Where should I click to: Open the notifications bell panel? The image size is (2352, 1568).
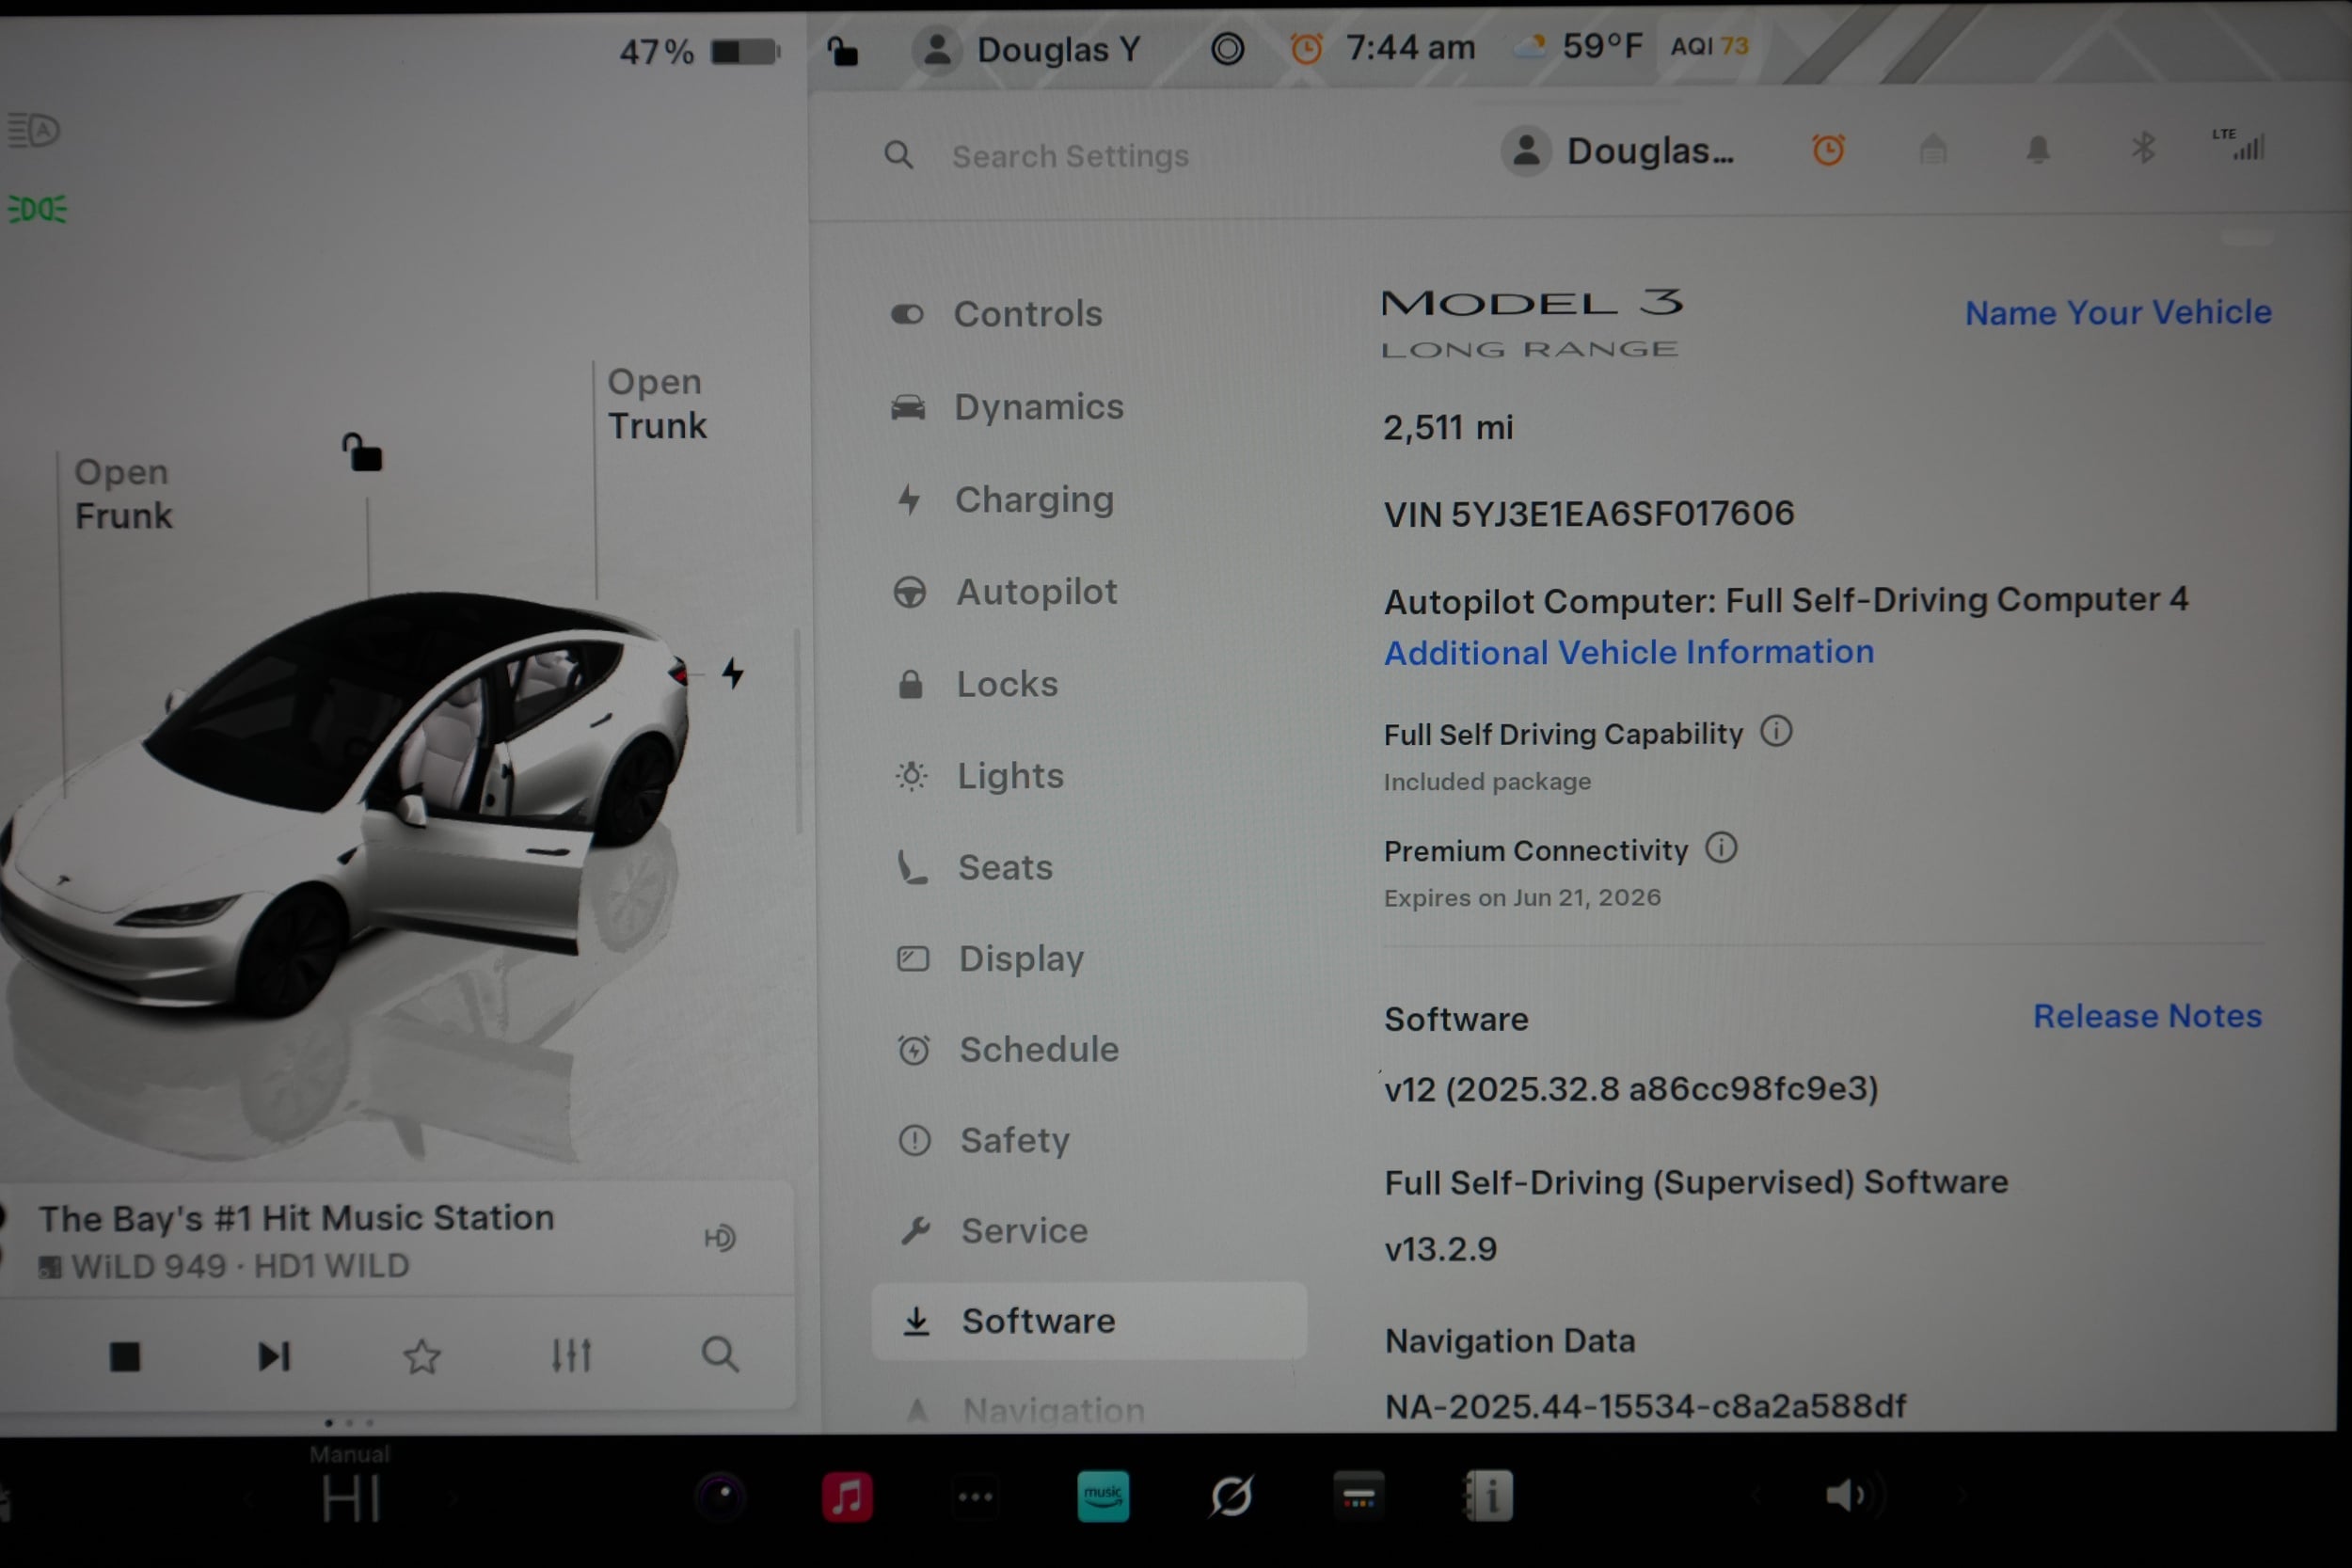2039,150
